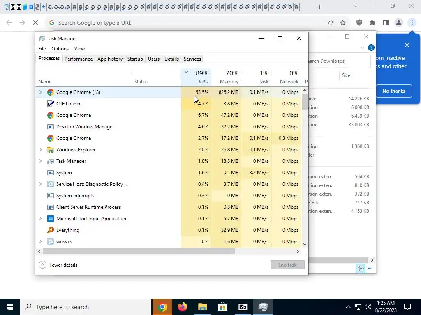Click the Everything search app icon
Viewport: 421px width, 315px height.
coord(50,230)
